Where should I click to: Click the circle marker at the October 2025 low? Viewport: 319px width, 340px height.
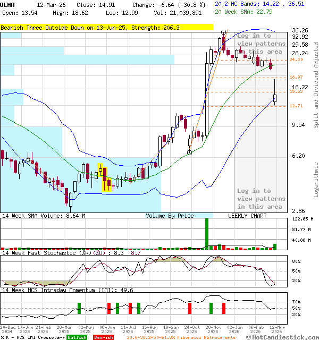tap(190, 152)
